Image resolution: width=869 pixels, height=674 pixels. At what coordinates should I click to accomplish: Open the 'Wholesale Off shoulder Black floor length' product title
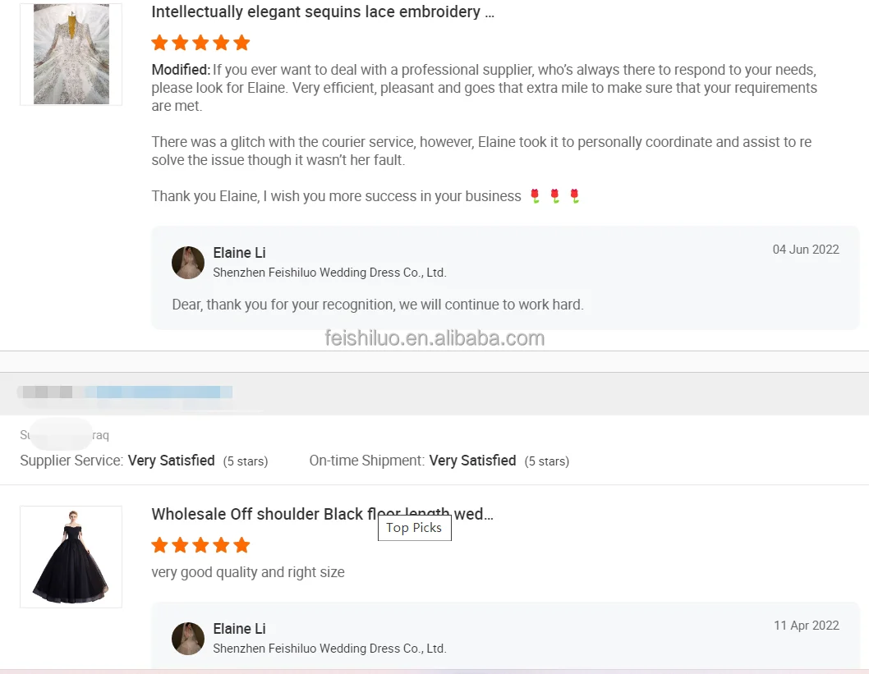click(x=322, y=515)
